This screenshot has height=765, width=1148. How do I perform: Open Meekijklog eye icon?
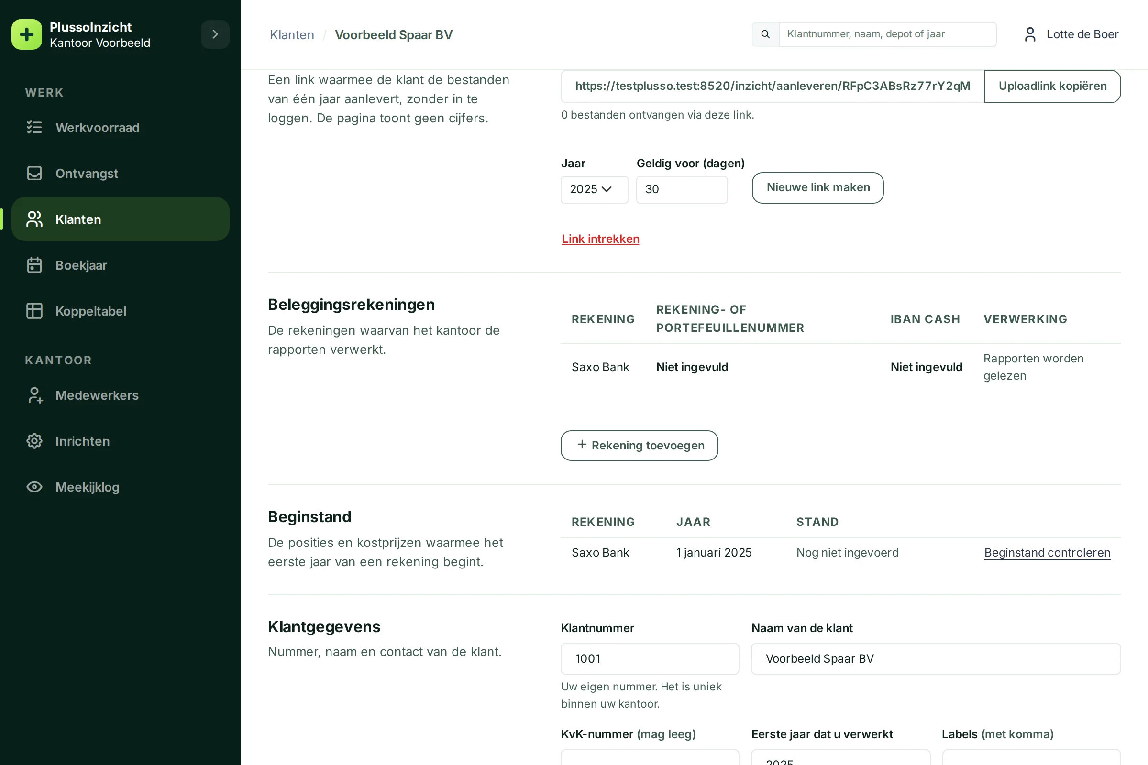click(34, 487)
